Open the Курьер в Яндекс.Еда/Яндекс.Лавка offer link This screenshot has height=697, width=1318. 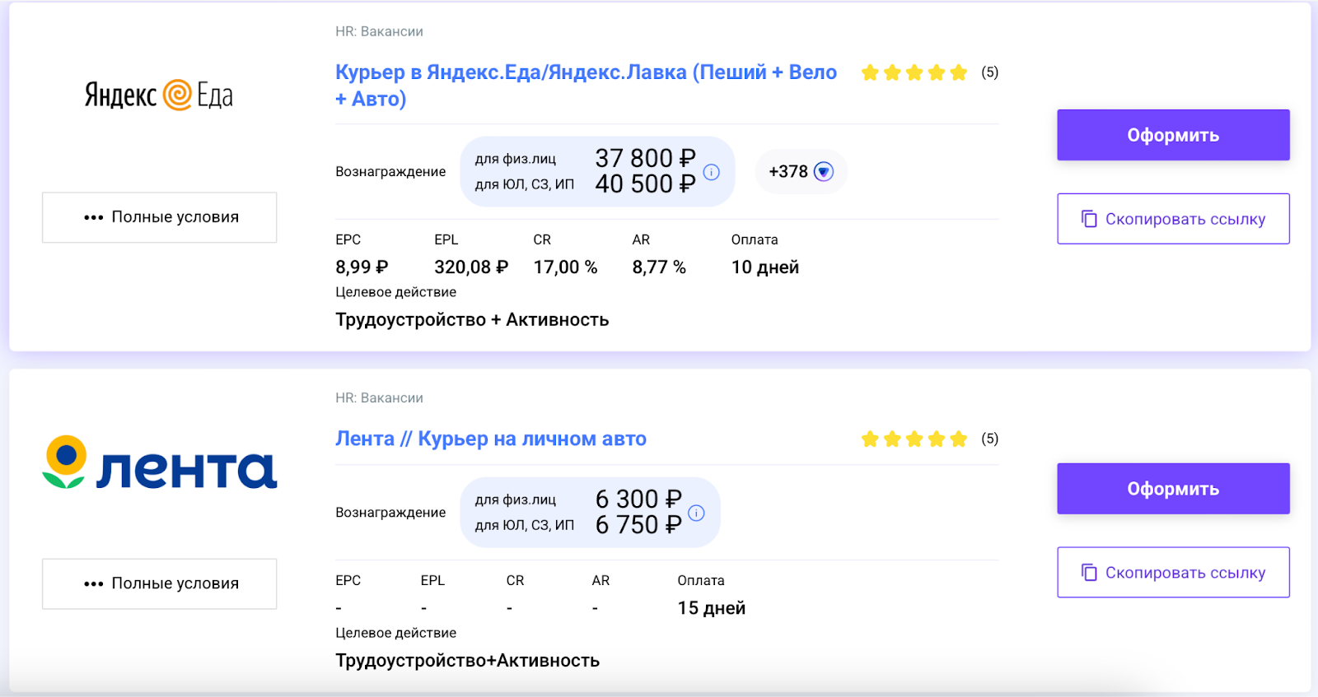click(585, 73)
